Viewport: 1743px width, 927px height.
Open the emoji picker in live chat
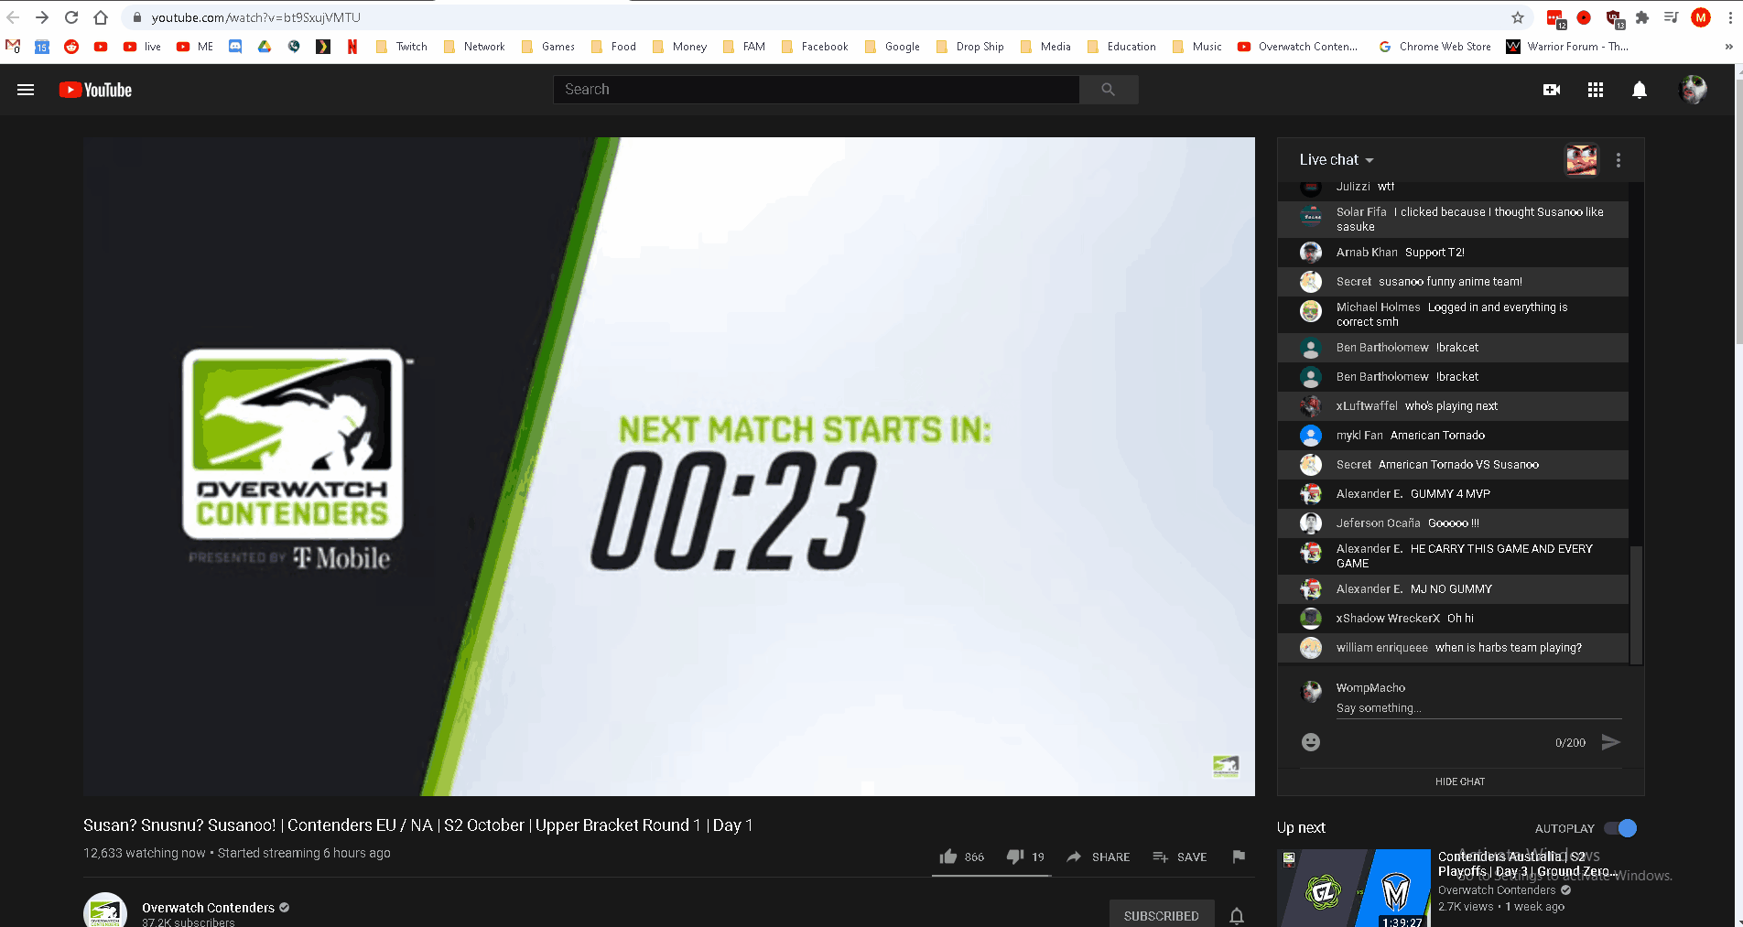[x=1310, y=742]
